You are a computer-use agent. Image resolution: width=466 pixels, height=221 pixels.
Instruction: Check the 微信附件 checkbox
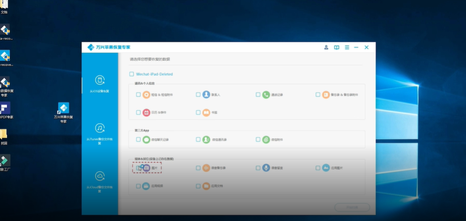tap(258, 139)
